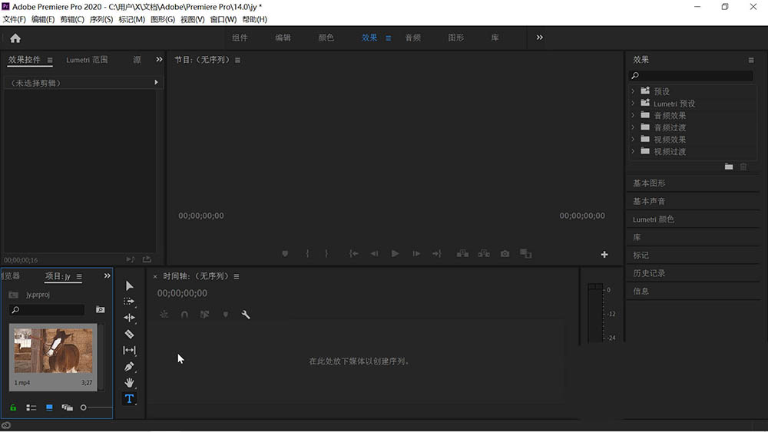
Task: Click the Lift button
Action: click(462, 253)
